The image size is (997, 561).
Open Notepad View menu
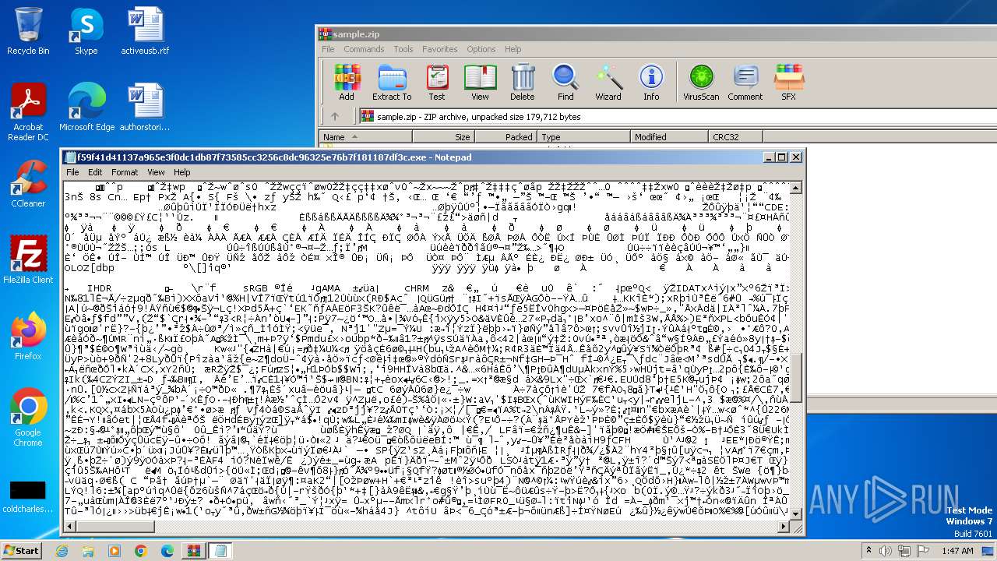tap(156, 172)
